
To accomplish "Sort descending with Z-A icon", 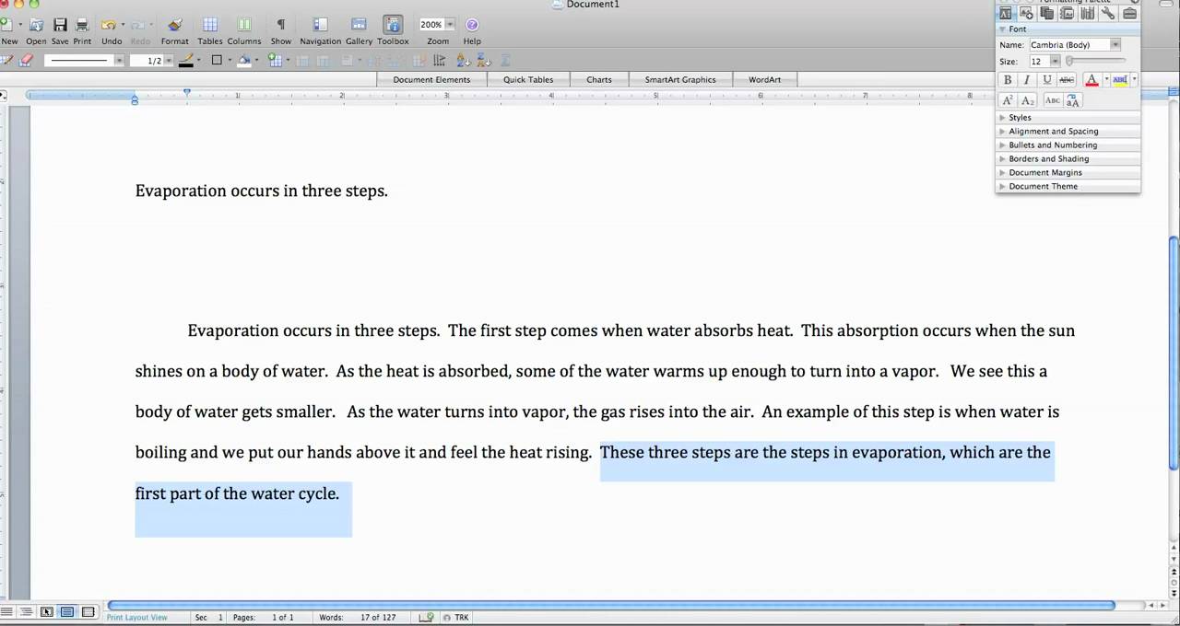I will pos(483,60).
